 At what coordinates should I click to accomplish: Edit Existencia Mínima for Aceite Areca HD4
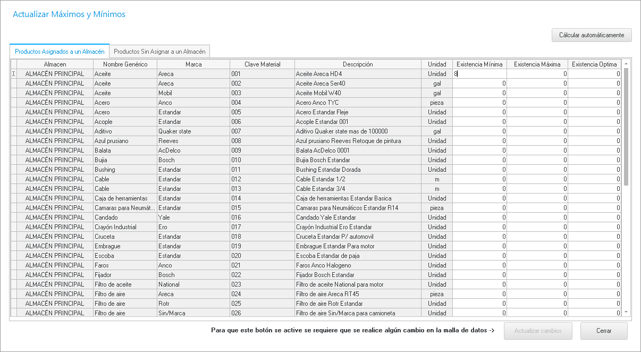click(x=479, y=74)
